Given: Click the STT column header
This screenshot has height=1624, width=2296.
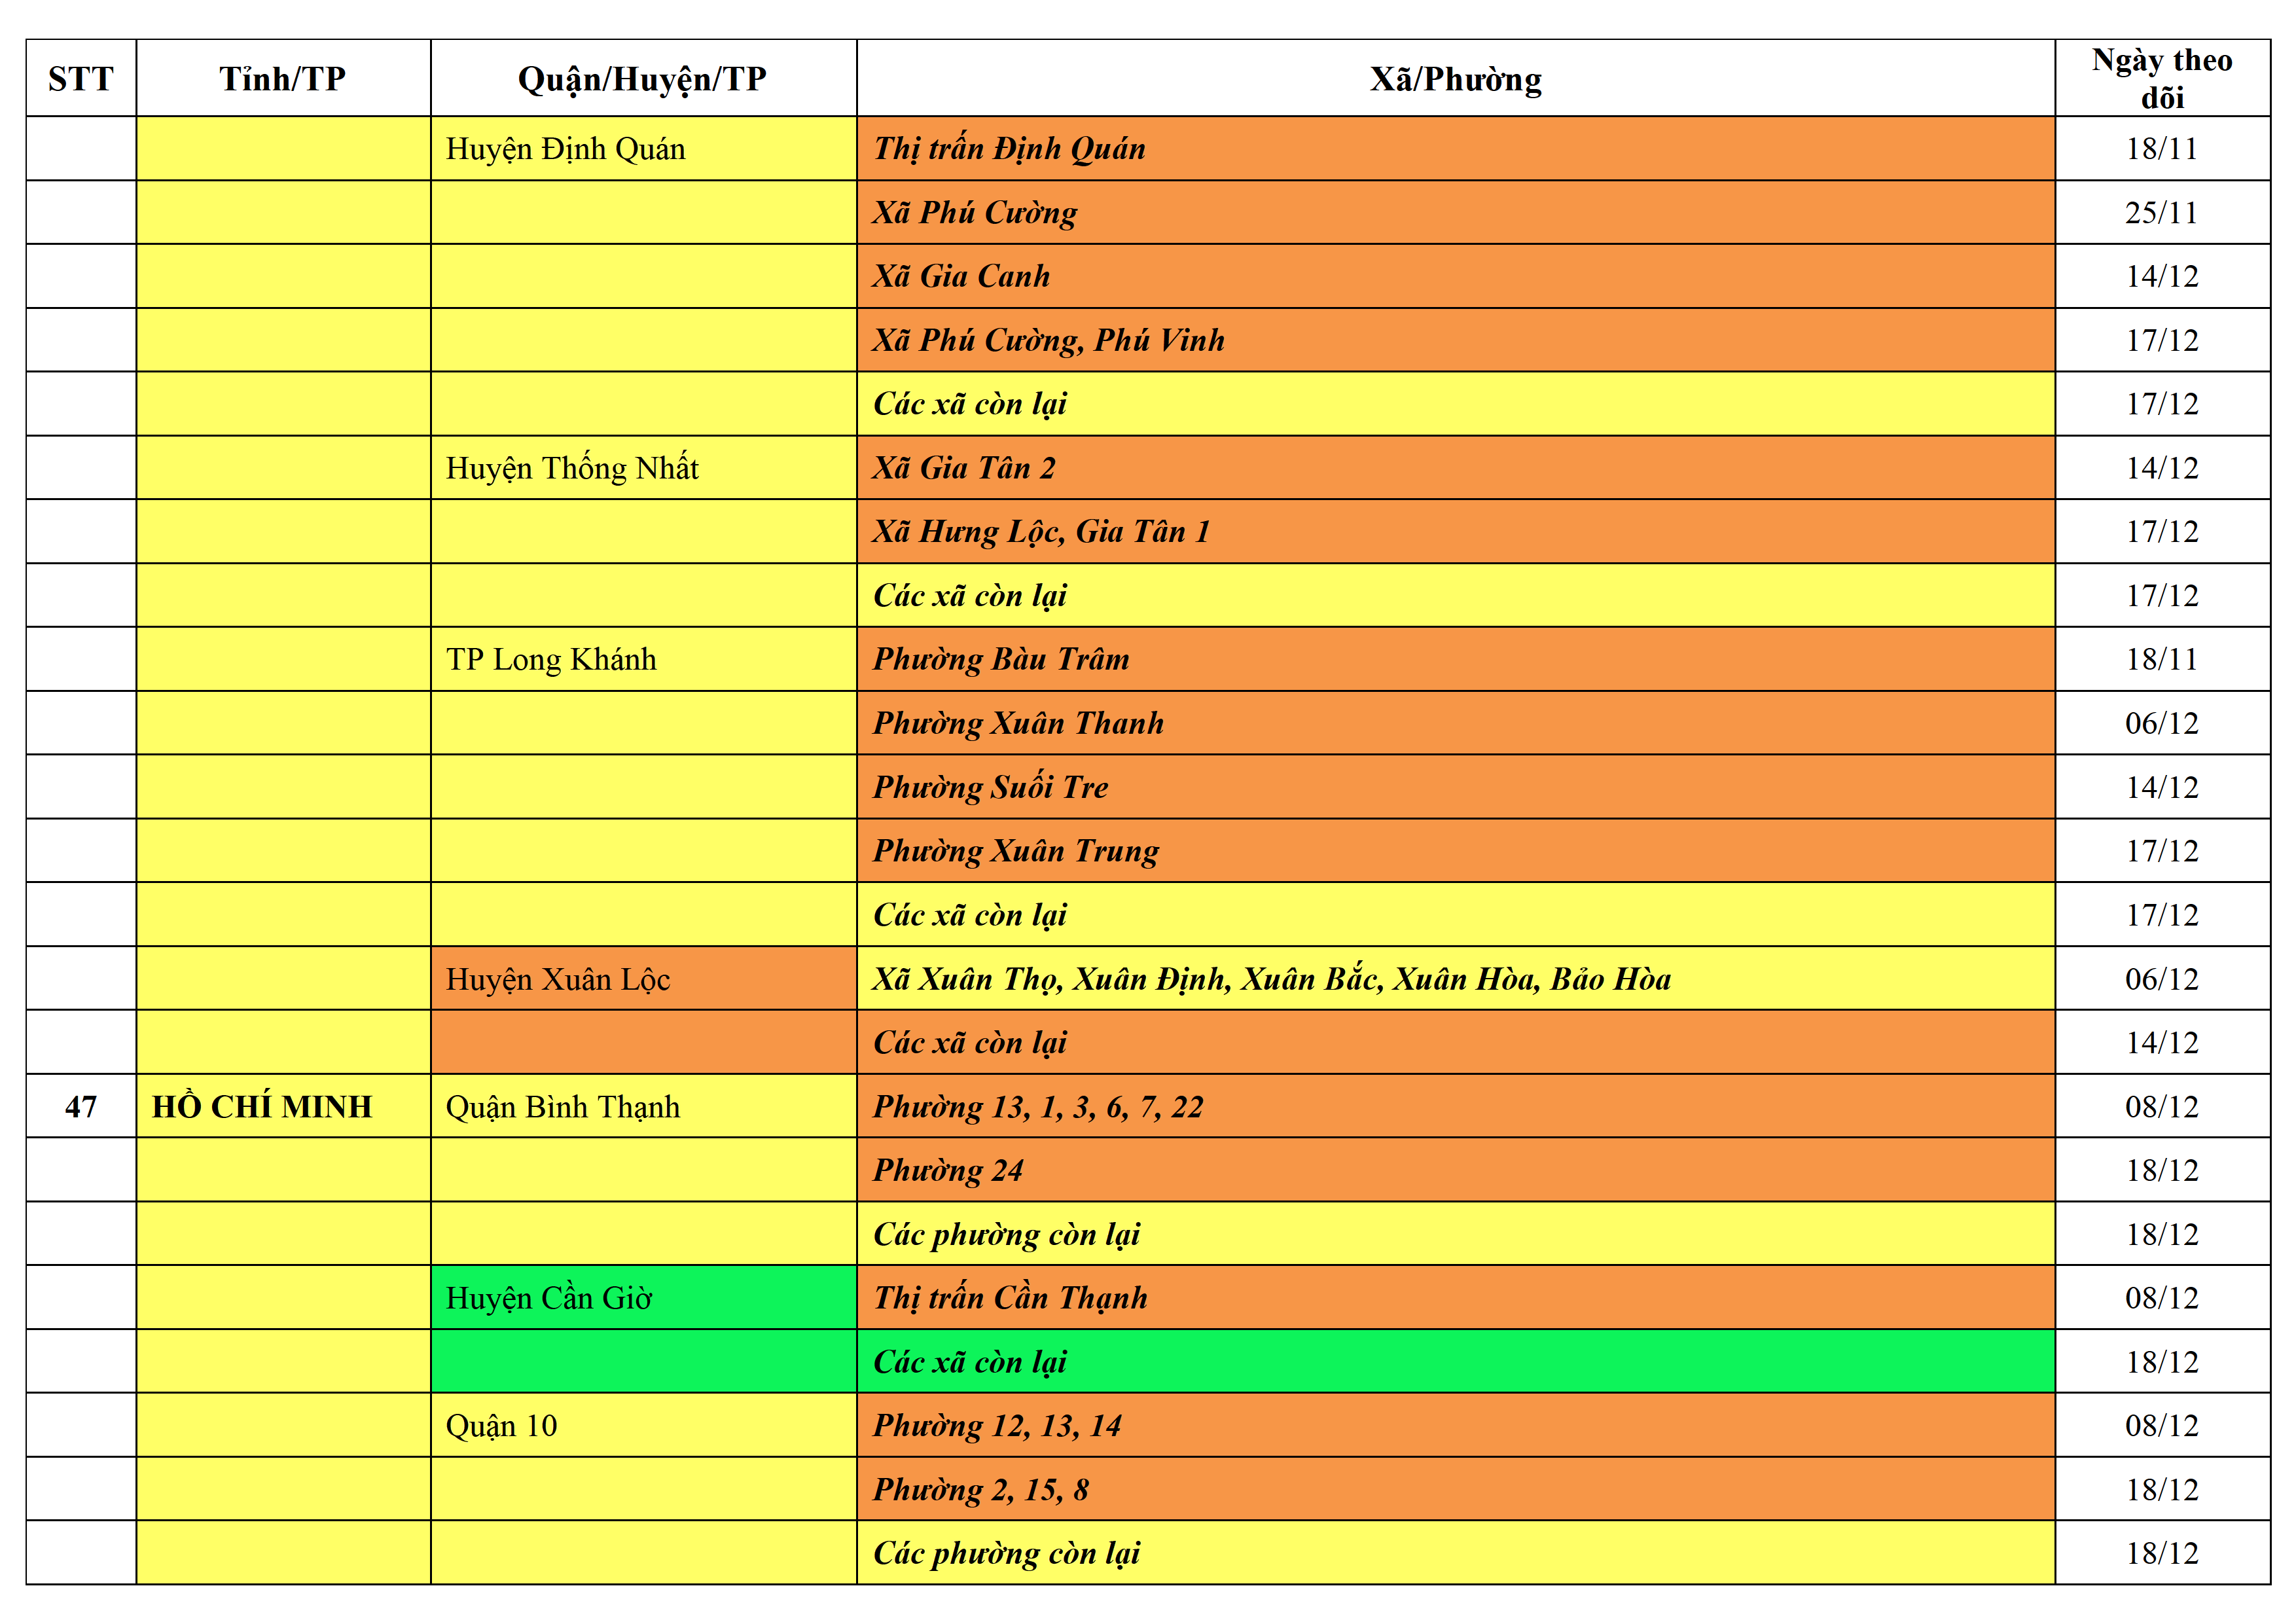Looking at the screenshot, I should (81, 78).
